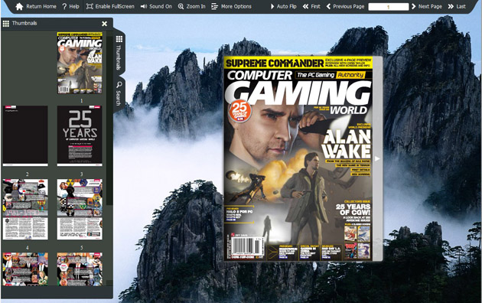Image resolution: width=482 pixels, height=303 pixels.
Task: Click the Return Home house icon
Action: 19,6
